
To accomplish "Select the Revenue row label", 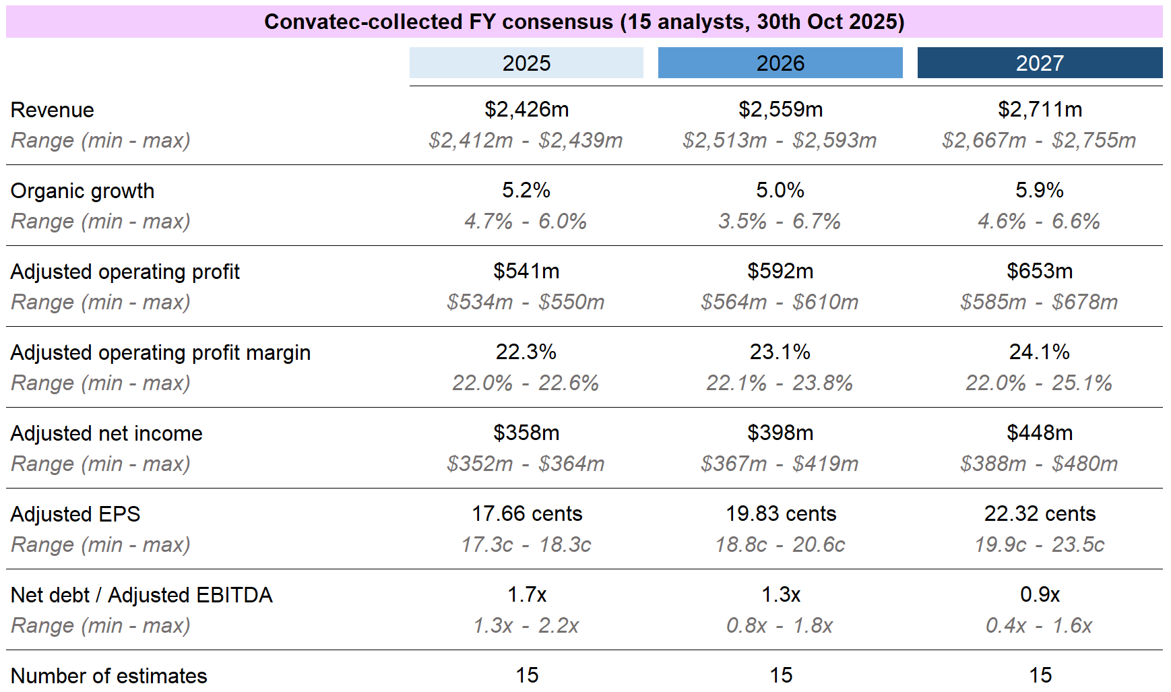I will point(53,110).
